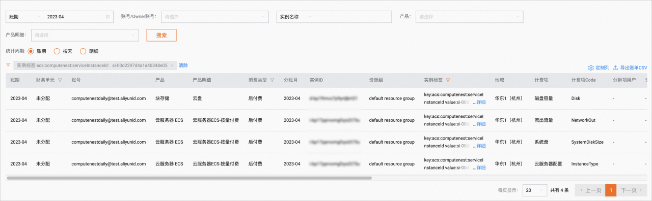This screenshot has height=201, width=652.
Task: Click the 计费项Code column header
Action: [584, 80]
